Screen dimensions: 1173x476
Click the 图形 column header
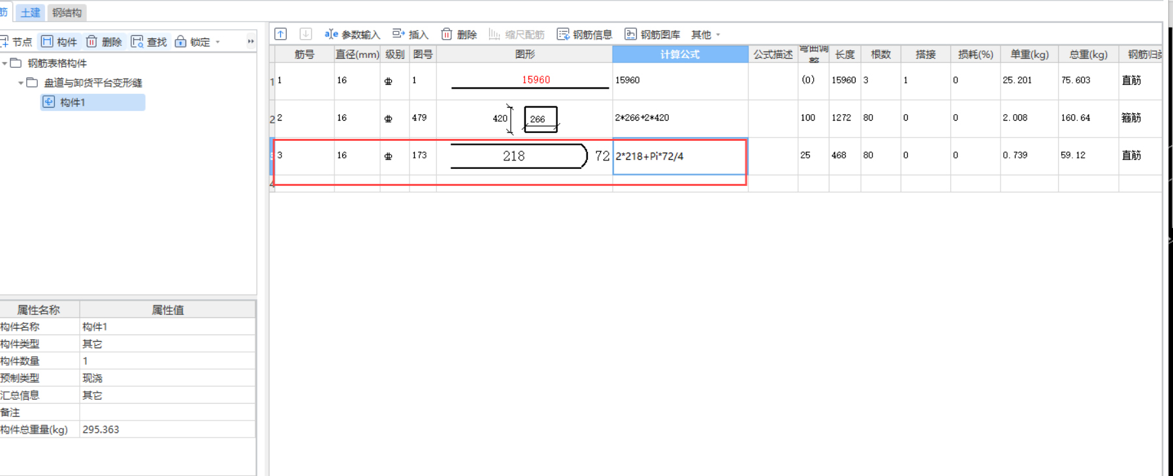pyautogui.click(x=524, y=54)
